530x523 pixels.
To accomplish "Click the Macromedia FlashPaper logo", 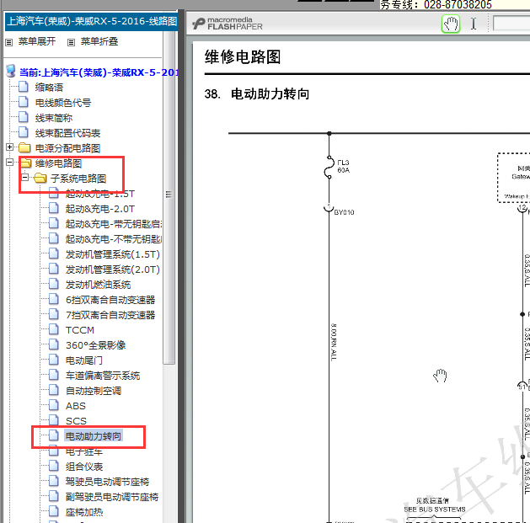I will coord(228,24).
